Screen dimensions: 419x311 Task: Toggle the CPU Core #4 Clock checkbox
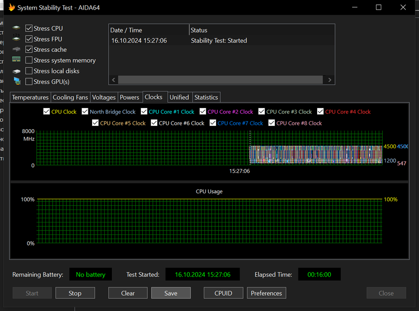[x=321, y=111]
